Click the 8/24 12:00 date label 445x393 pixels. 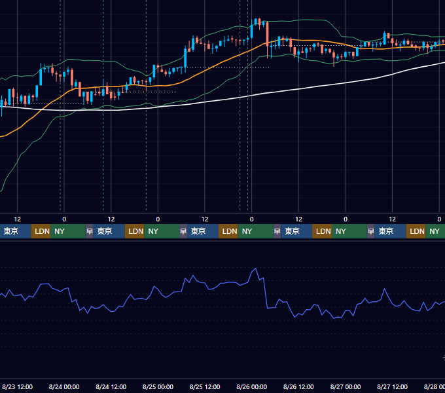[111, 386]
